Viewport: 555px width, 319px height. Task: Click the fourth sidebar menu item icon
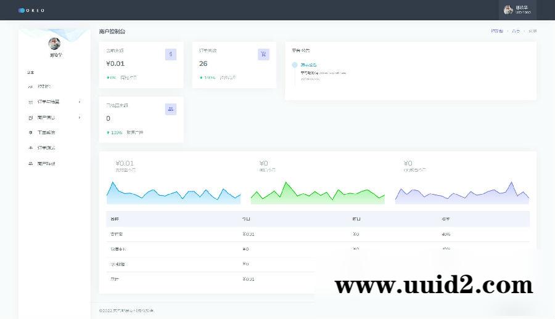31,132
